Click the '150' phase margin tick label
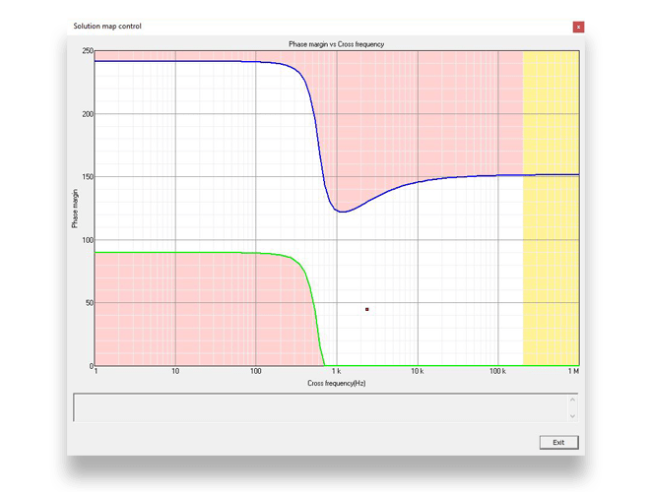The width and height of the screenshot is (651, 492). click(x=87, y=177)
